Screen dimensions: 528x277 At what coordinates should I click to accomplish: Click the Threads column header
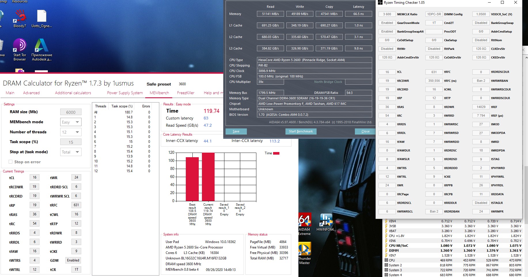click(x=101, y=106)
